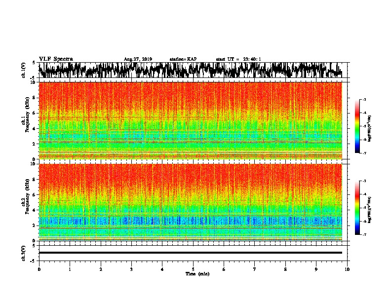This screenshot has width=391, height=302.
Task: Click time axis tick label "9"
Action: click(316, 269)
